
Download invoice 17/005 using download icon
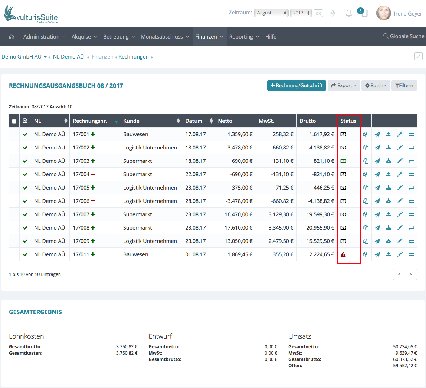389,188
